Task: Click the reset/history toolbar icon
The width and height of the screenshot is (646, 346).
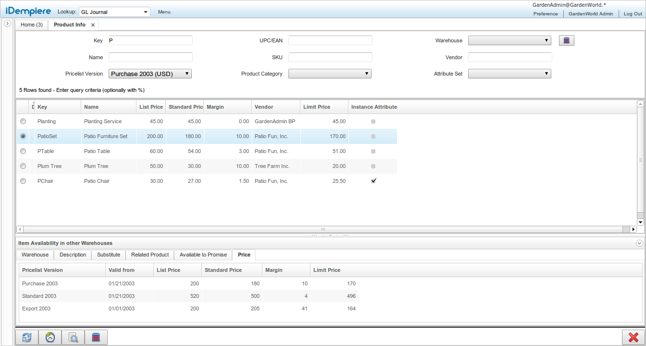Action: tap(50, 337)
